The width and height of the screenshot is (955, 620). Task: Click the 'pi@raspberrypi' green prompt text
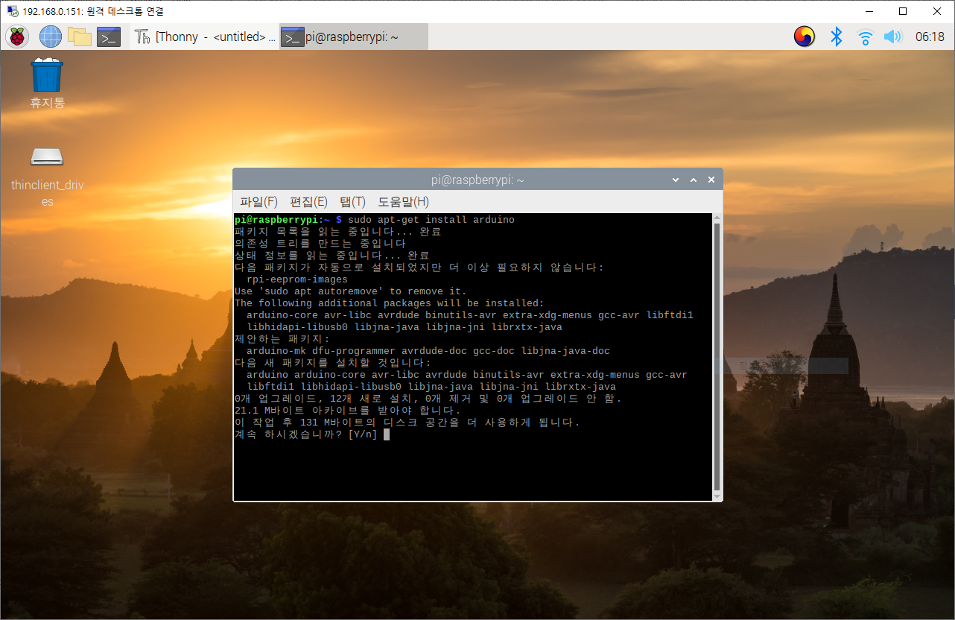click(x=276, y=220)
